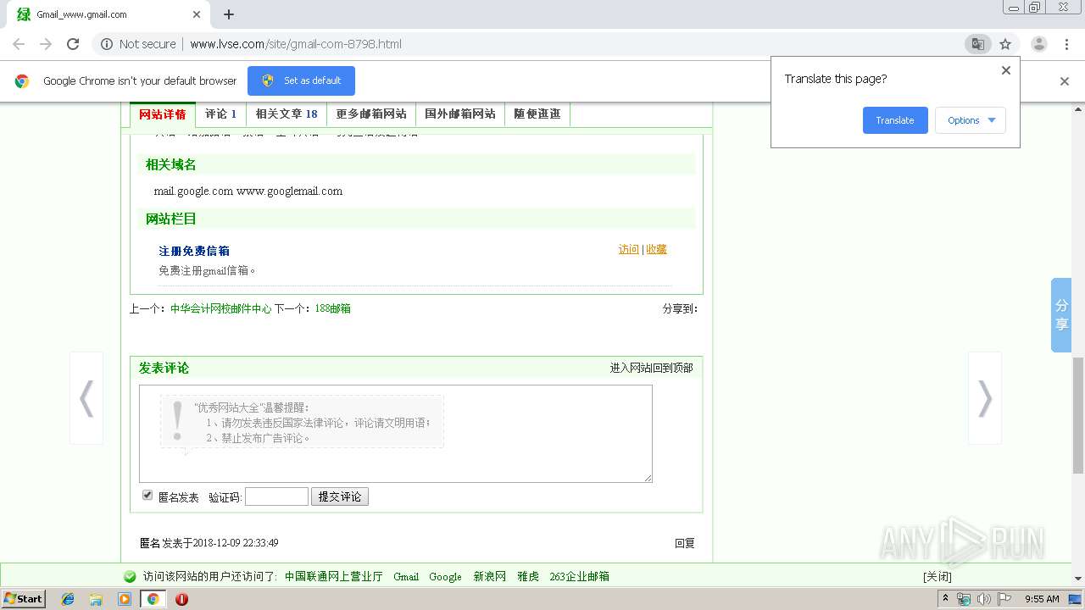The image size is (1085, 610).
Task: Open the translate icon in address bar
Action: [x=977, y=44]
